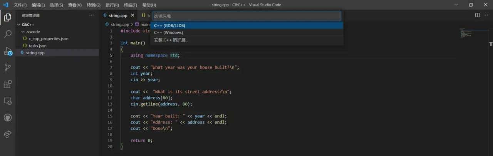Viewport: 493px width, 156px height.
Task: Open the 终端(T) menu
Action: 130,5
